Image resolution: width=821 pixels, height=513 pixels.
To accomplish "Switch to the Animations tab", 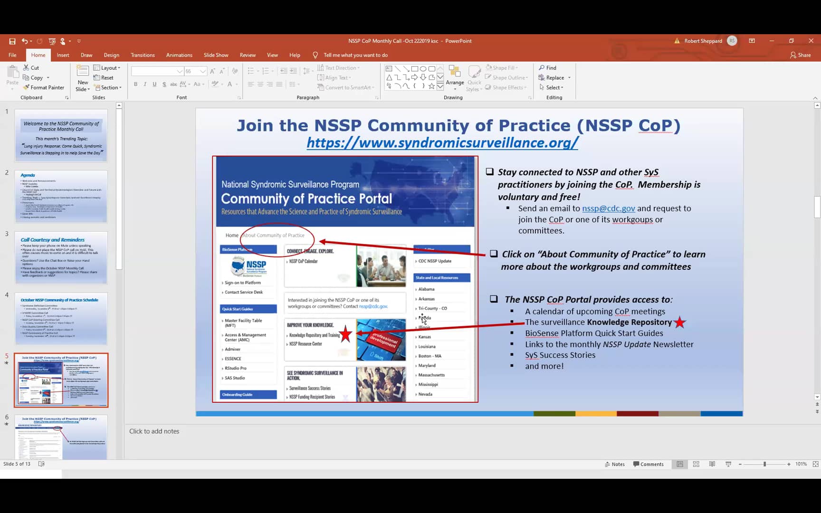I will click(179, 55).
